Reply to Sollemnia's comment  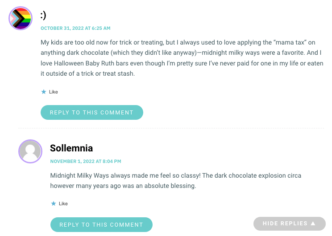pyautogui.click(x=101, y=224)
